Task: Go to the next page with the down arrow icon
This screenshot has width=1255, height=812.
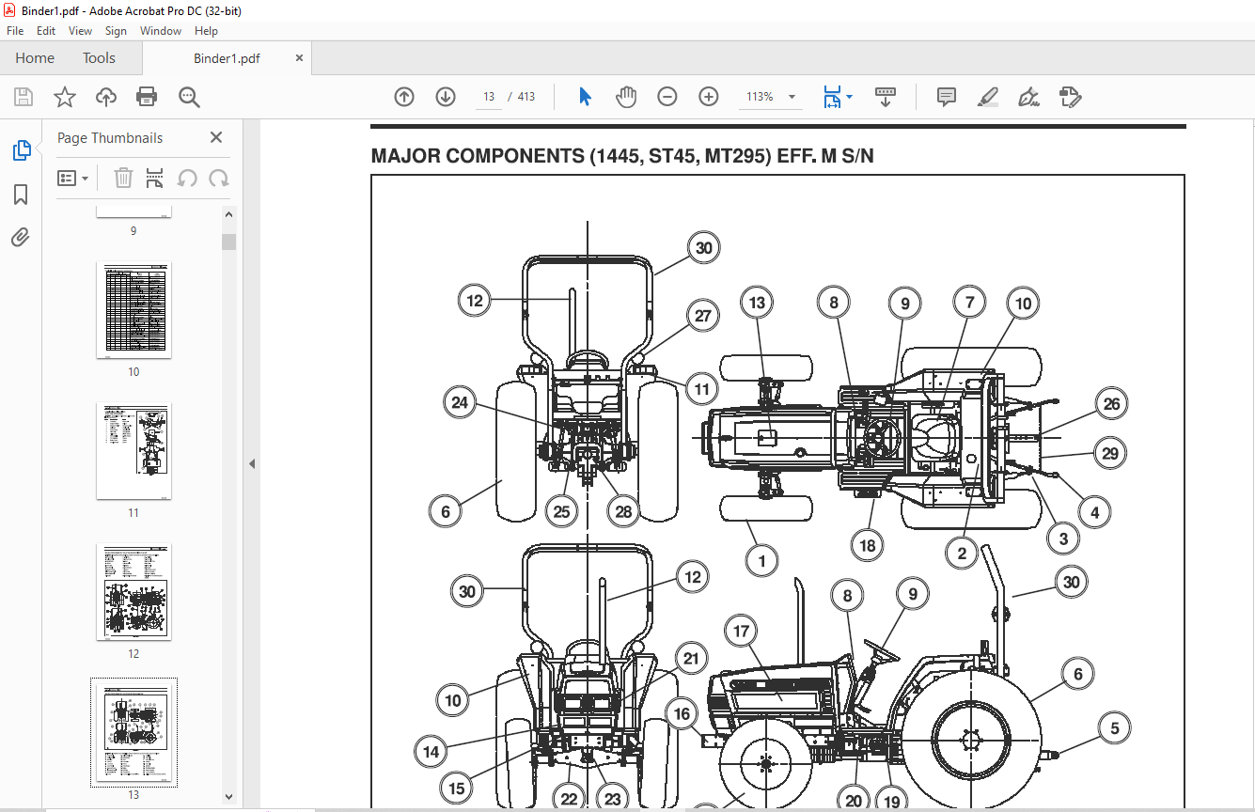Action: coord(446,97)
